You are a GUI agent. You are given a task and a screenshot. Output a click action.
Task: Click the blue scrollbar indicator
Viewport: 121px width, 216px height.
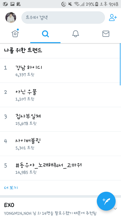coord(120,64)
